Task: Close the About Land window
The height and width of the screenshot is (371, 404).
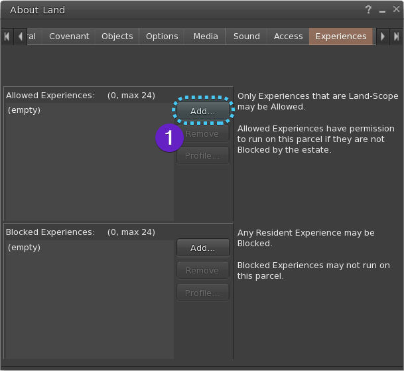Action: click(396, 9)
